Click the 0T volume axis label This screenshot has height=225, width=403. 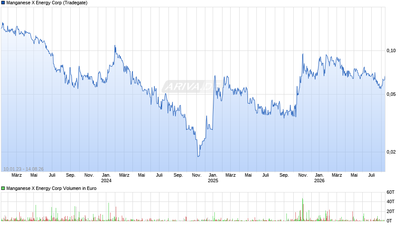click(x=389, y=221)
